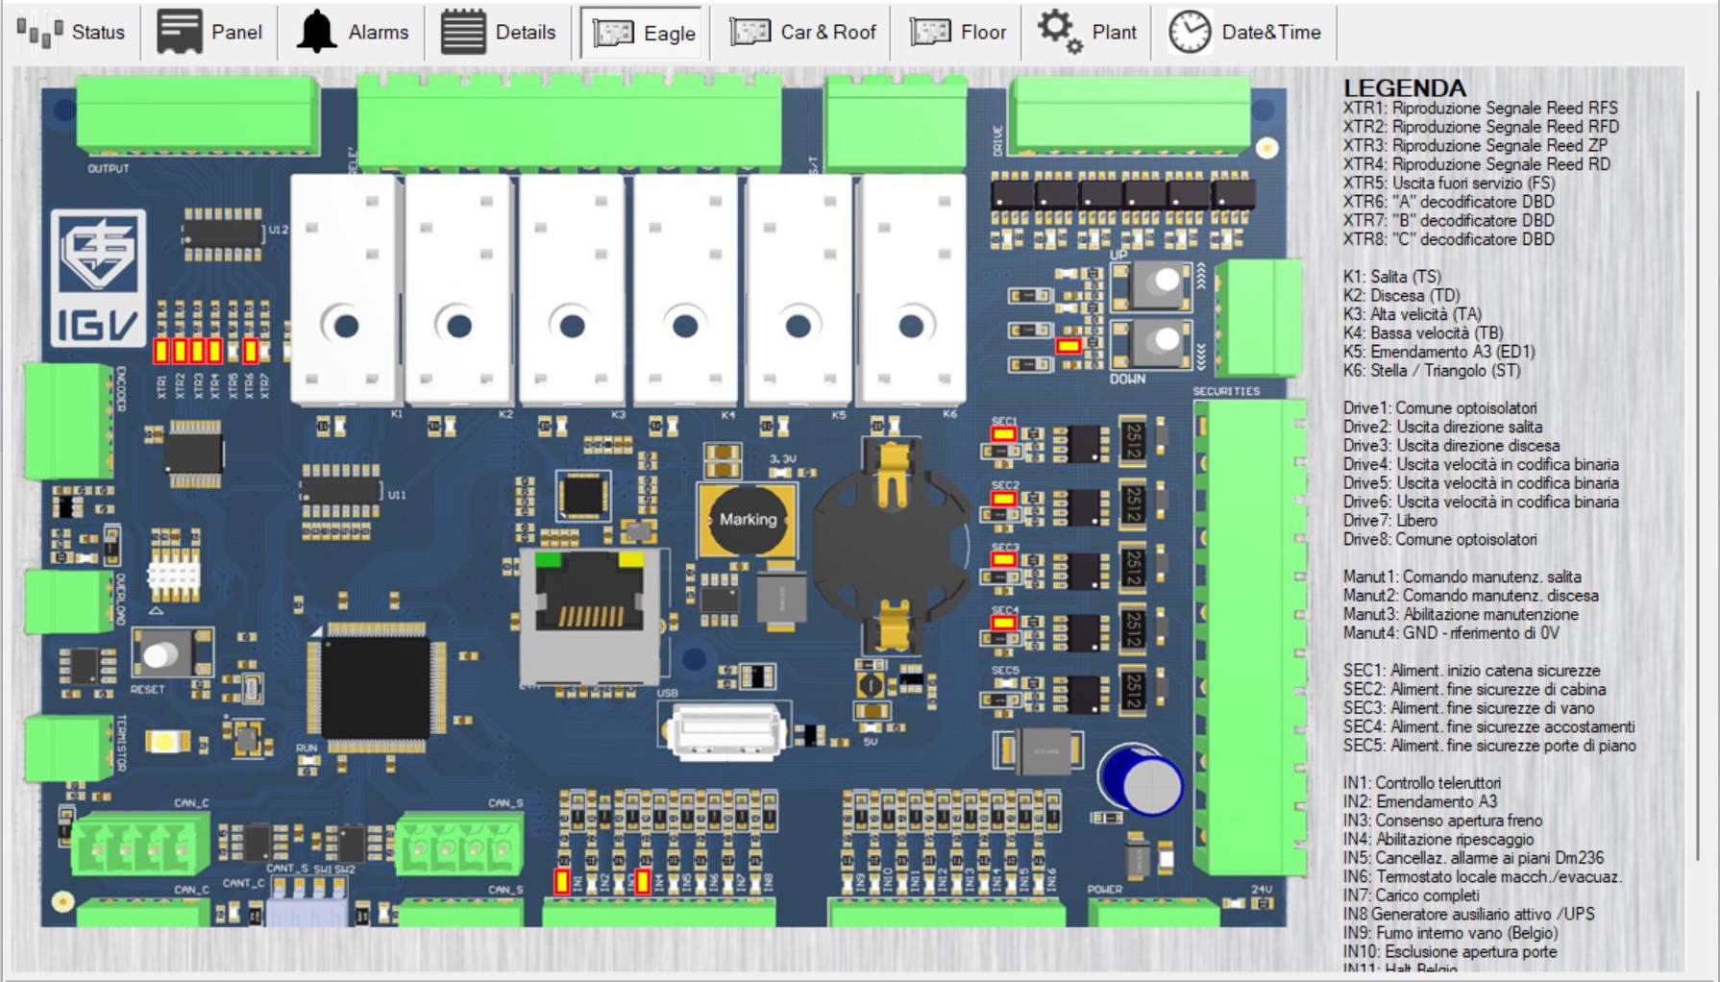The image size is (1720, 982).
Task: Select the Car & Roof board icon
Action: pos(749,33)
